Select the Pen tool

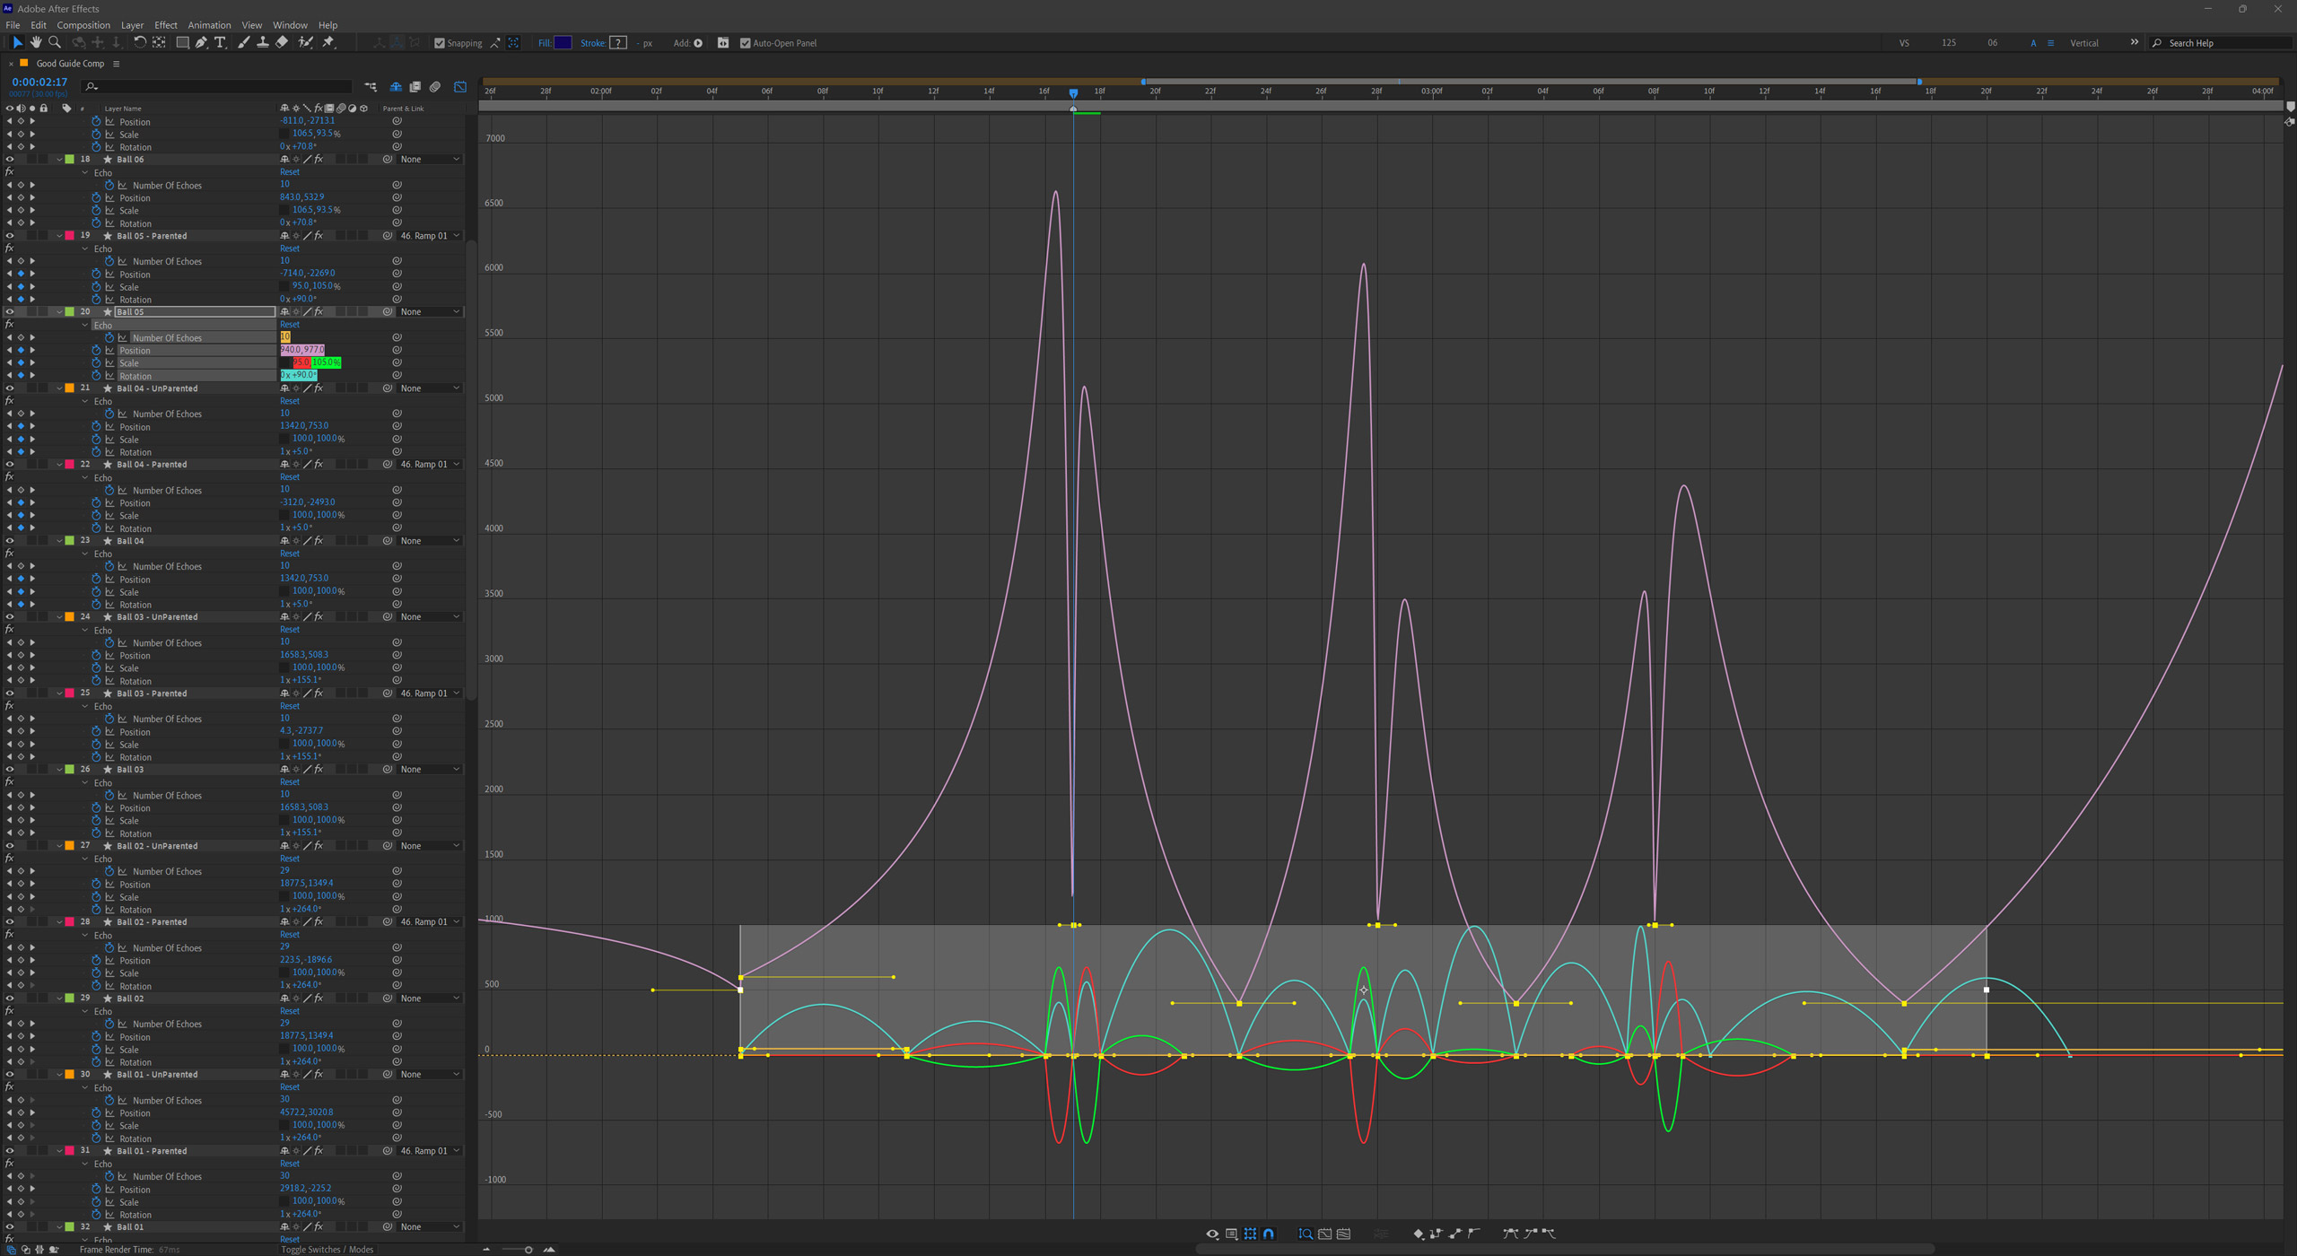pyautogui.click(x=201, y=43)
